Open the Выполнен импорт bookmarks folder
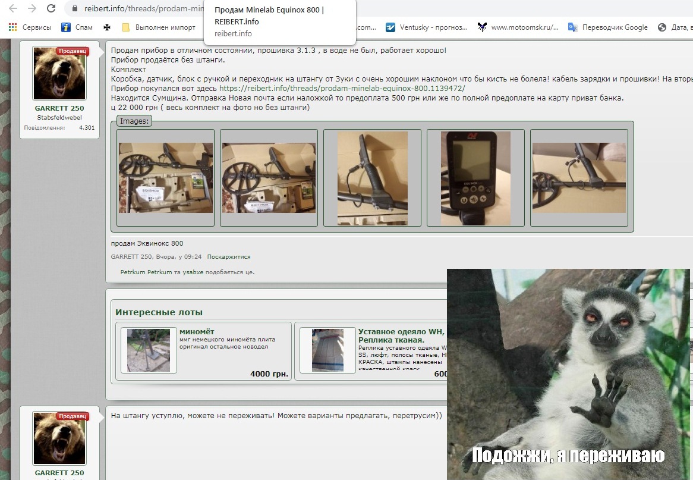The image size is (693, 480). click(x=159, y=27)
